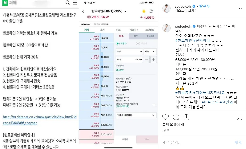246x149 pixels.
Task: Open comments via speech bubble icon
Action: pyautogui.click(x=176, y=117)
